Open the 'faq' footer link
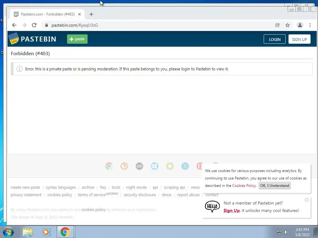The image size is (318, 238). click(x=103, y=187)
